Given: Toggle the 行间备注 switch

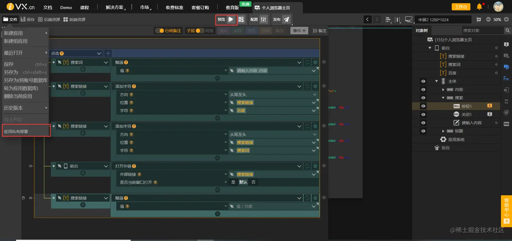Looking at the screenshot, I should [x=159, y=31].
